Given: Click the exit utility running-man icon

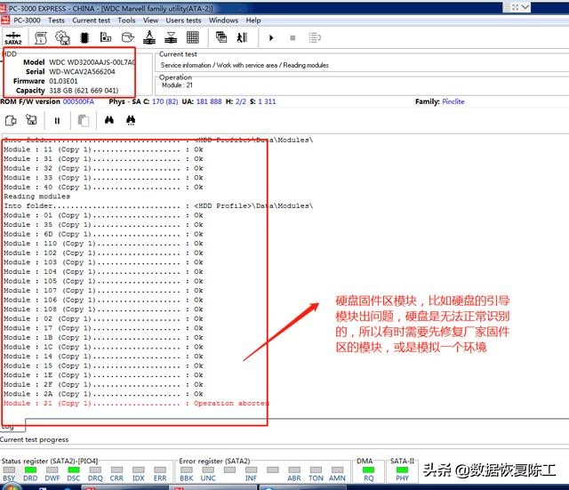Looking at the screenshot, I should coord(242,37).
